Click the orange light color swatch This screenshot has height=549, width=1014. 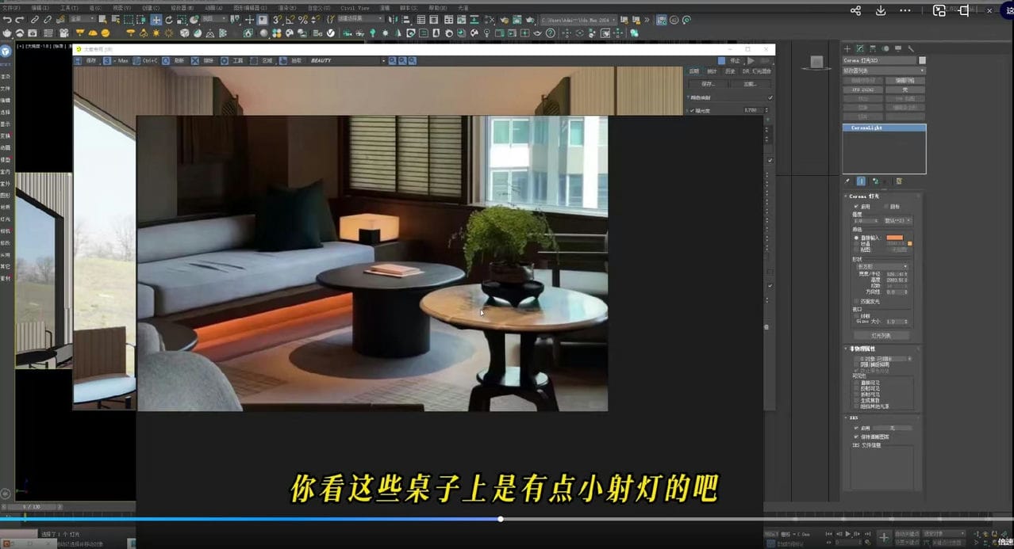pyautogui.click(x=895, y=237)
